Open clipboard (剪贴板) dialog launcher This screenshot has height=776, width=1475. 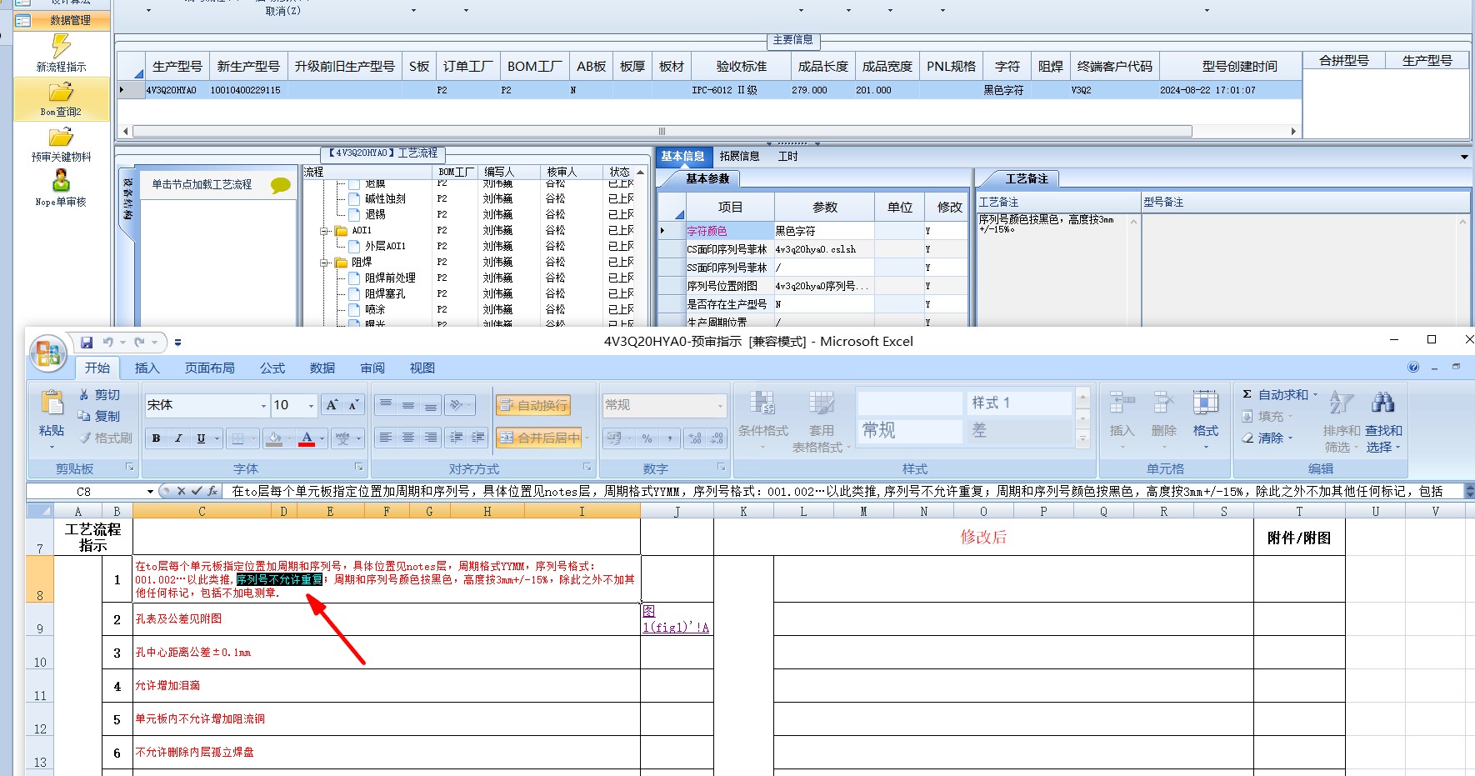coord(129,468)
